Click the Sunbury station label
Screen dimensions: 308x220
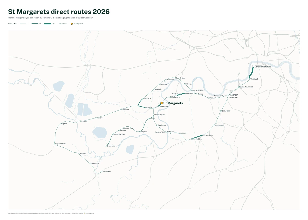click(x=123, y=131)
